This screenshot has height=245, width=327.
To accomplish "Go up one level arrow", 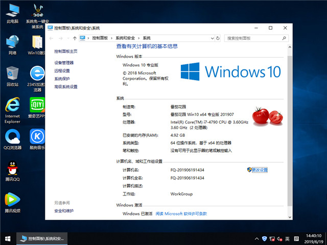I will click(75, 38).
